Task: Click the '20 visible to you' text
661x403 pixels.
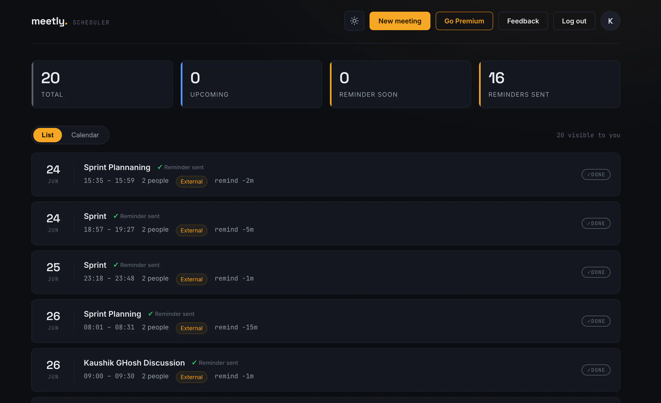Action: pyautogui.click(x=588, y=135)
